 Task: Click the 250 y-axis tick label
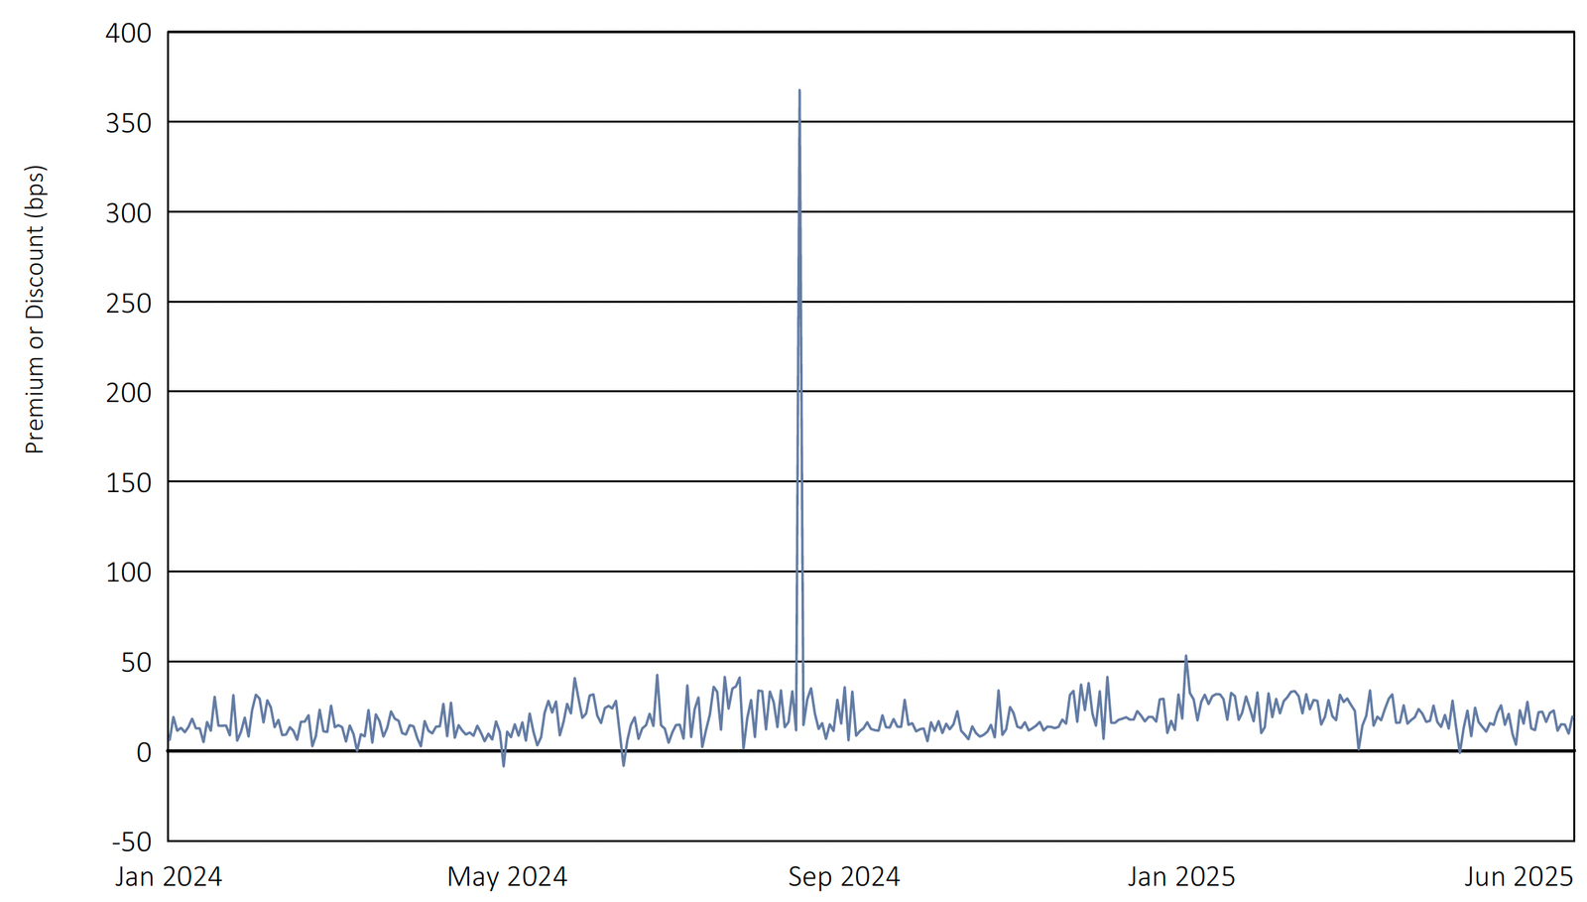[128, 304]
